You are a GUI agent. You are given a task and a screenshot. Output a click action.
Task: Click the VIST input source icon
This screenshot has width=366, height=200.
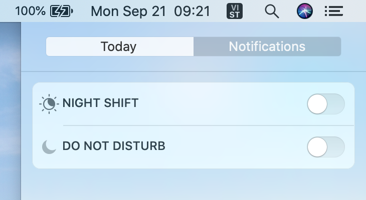pyautogui.click(x=235, y=11)
